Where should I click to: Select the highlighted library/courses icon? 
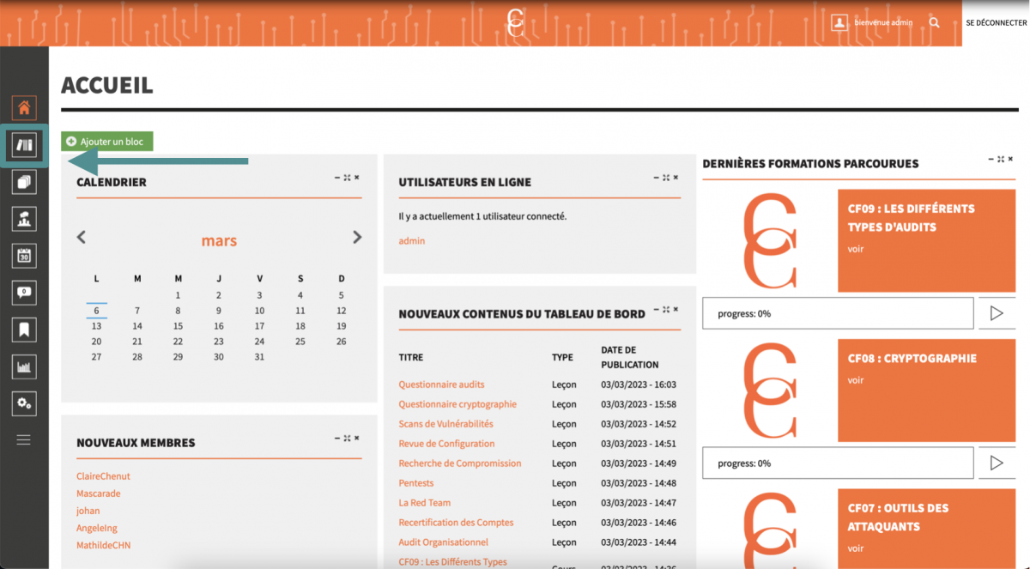[x=23, y=144]
